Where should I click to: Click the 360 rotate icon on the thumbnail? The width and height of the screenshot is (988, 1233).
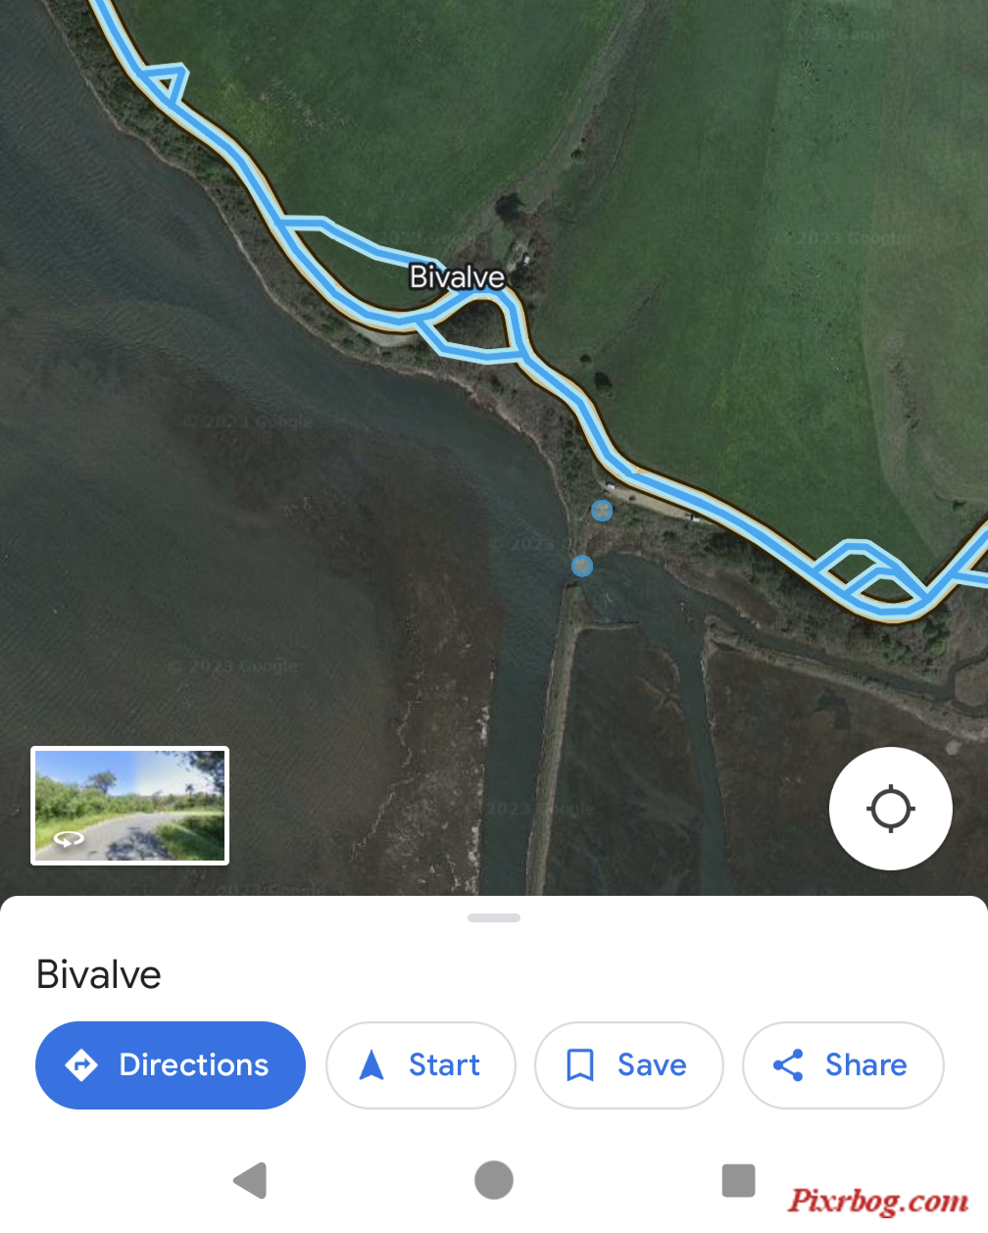(x=68, y=838)
